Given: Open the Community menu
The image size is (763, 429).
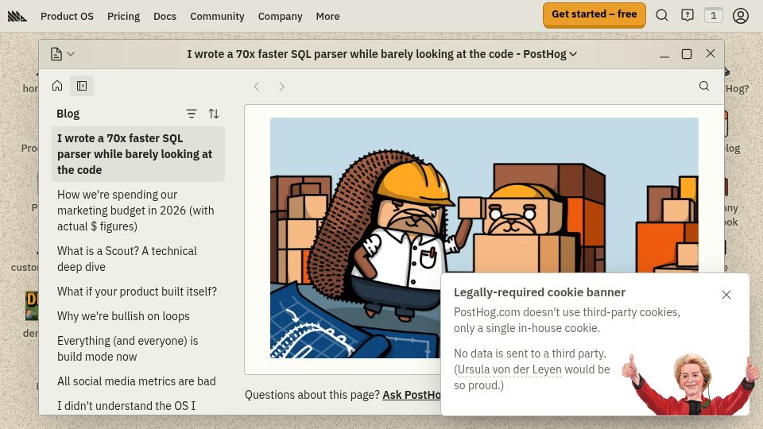Looking at the screenshot, I should pyautogui.click(x=217, y=16).
